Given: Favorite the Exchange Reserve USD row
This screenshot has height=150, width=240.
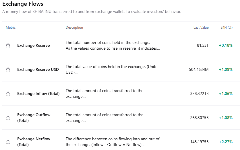Looking at the screenshot, I should pyautogui.click(x=8, y=69).
